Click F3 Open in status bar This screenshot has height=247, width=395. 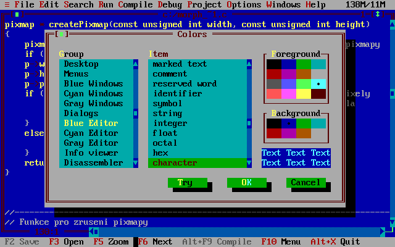(66, 242)
